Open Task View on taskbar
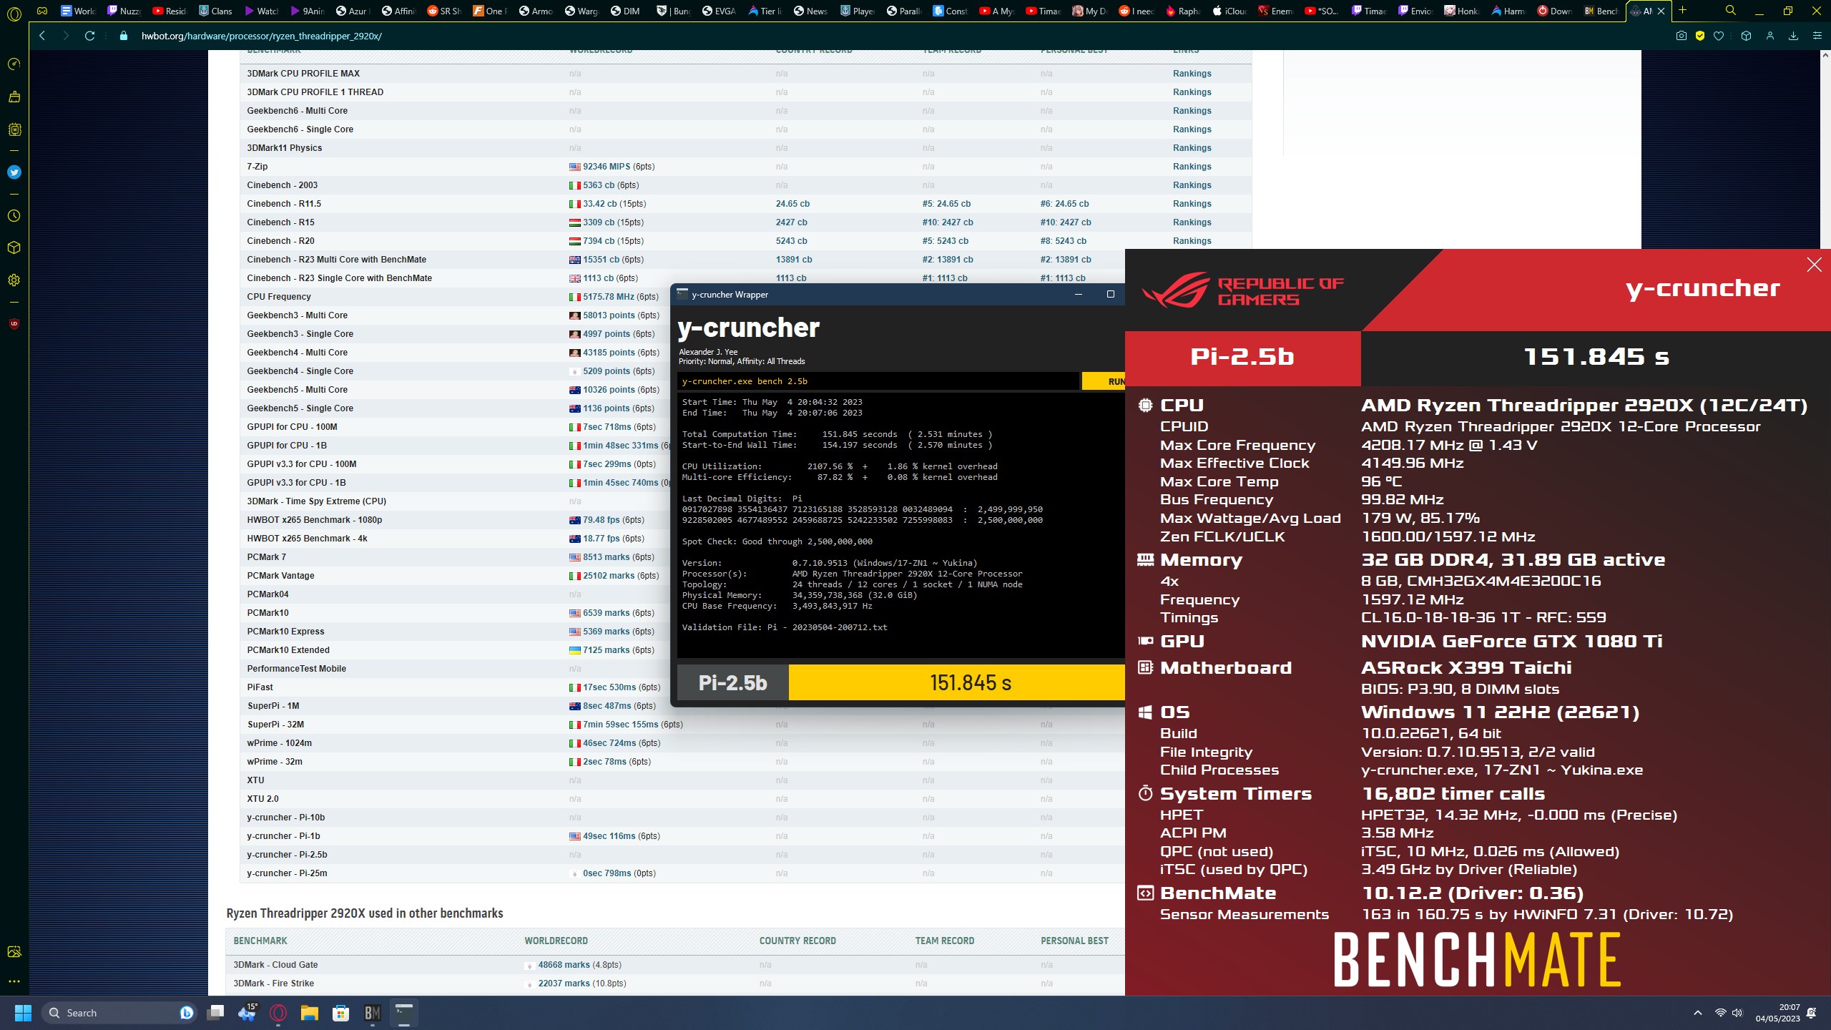Screen dimensions: 1831x1030 215,1013
